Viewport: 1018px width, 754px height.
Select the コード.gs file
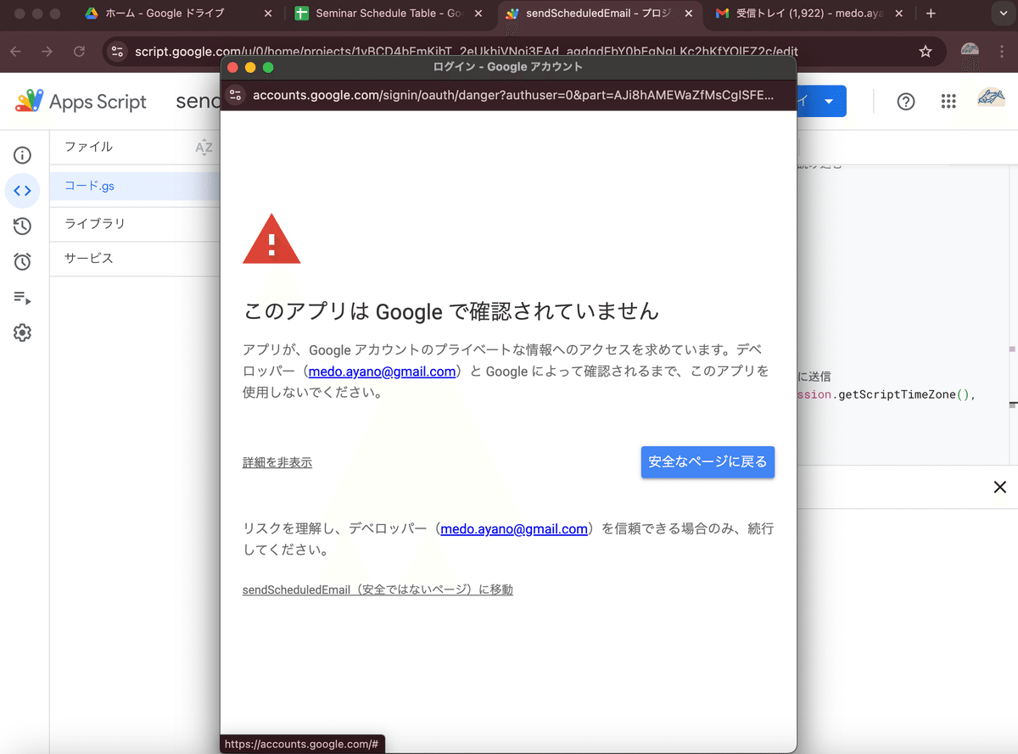[92, 186]
